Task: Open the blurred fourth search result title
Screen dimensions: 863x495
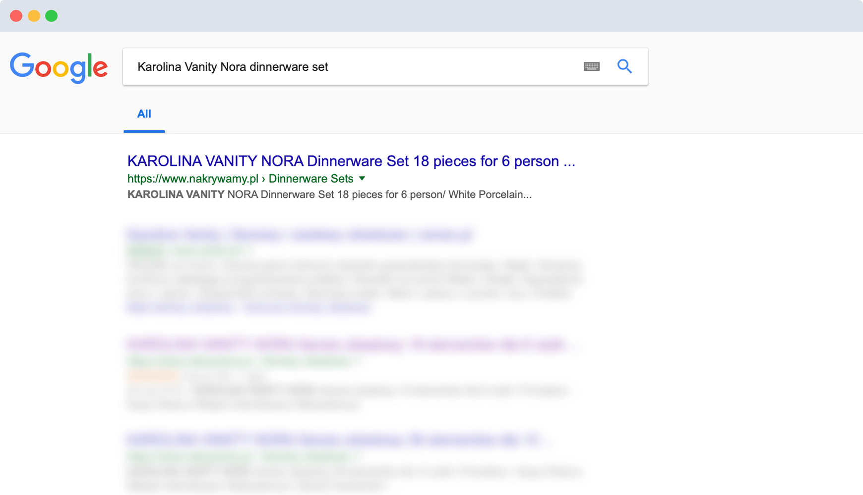Action: pos(332,440)
